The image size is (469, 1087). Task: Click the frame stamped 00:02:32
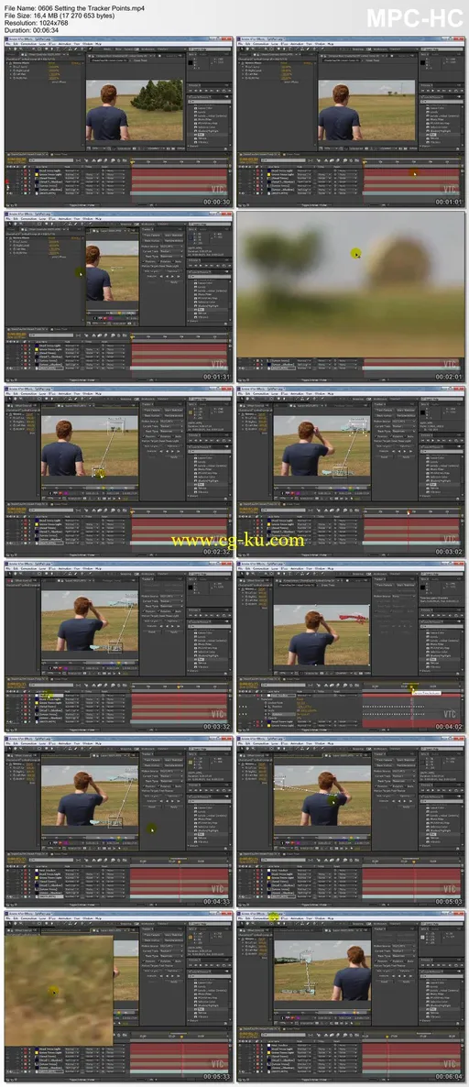[118, 471]
